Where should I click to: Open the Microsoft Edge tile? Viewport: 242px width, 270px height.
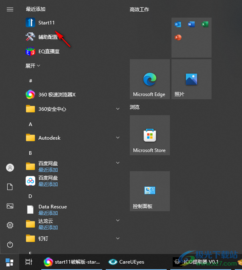tap(150, 79)
